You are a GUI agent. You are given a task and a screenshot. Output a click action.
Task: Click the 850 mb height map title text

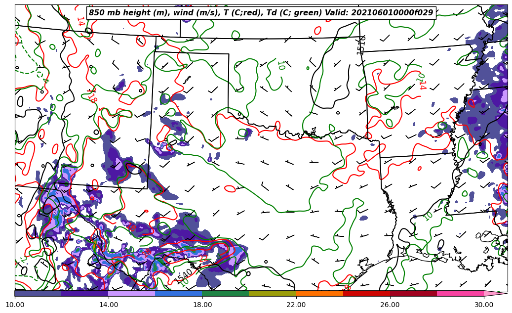pyautogui.click(x=261, y=13)
